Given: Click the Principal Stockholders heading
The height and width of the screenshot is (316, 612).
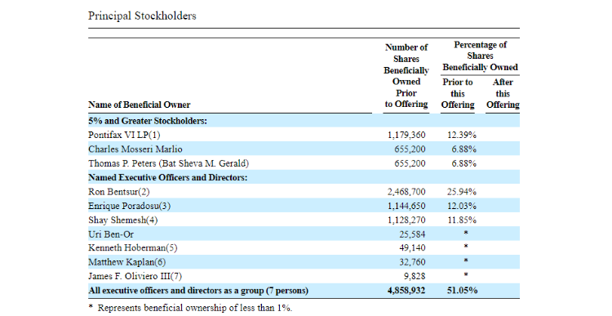Looking at the screenshot, I should 142,16.
